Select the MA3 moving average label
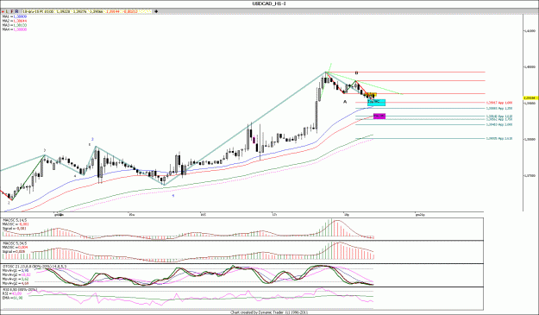 (x=15, y=25)
